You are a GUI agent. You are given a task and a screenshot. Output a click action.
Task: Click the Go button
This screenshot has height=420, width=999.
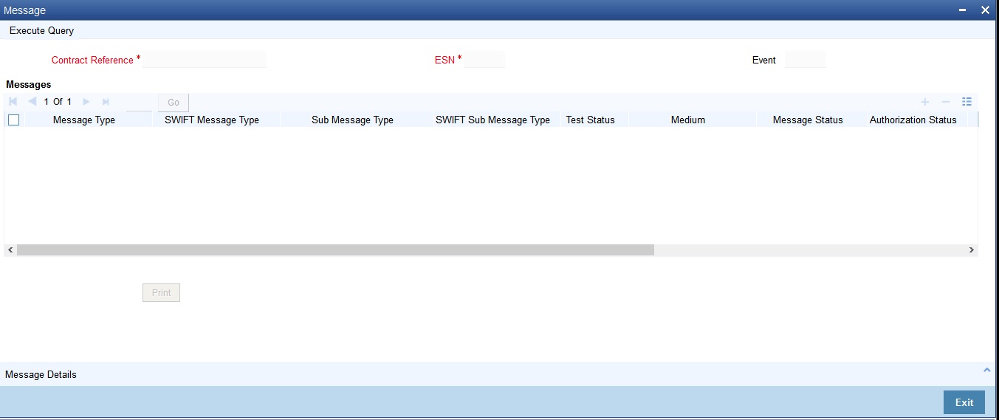tap(174, 103)
